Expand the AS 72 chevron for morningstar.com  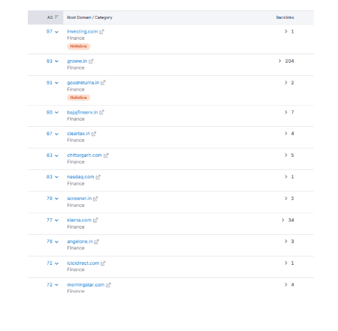click(x=56, y=285)
